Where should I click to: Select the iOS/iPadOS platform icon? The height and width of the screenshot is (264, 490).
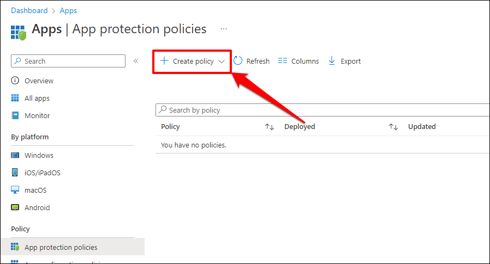(15, 173)
